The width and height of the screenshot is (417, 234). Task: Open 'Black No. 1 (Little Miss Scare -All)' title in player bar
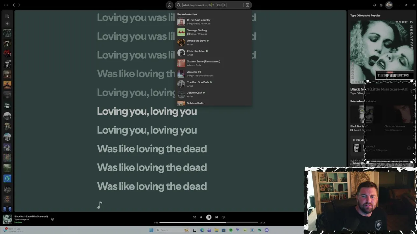(x=31, y=216)
